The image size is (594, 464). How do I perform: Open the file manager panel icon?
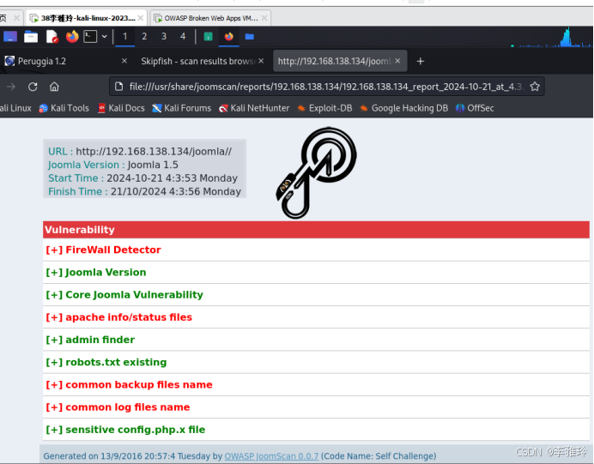click(x=31, y=37)
